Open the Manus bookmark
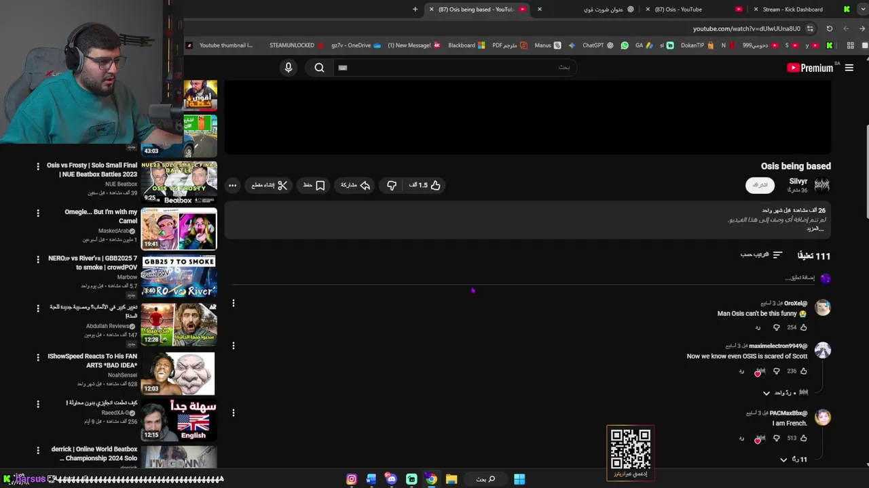 [x=547, y=45]
